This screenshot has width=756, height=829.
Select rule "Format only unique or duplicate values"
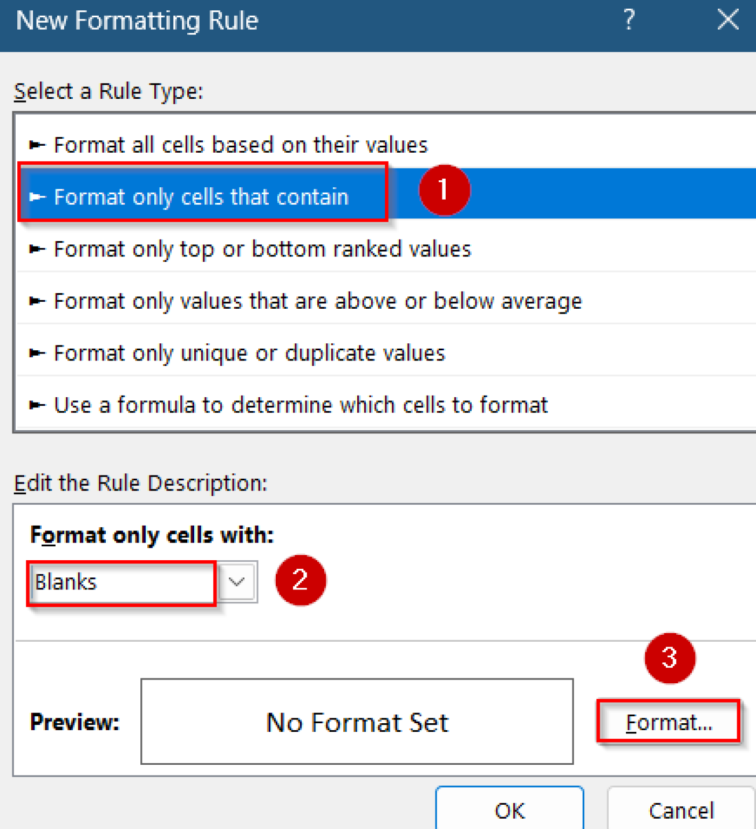248,352
